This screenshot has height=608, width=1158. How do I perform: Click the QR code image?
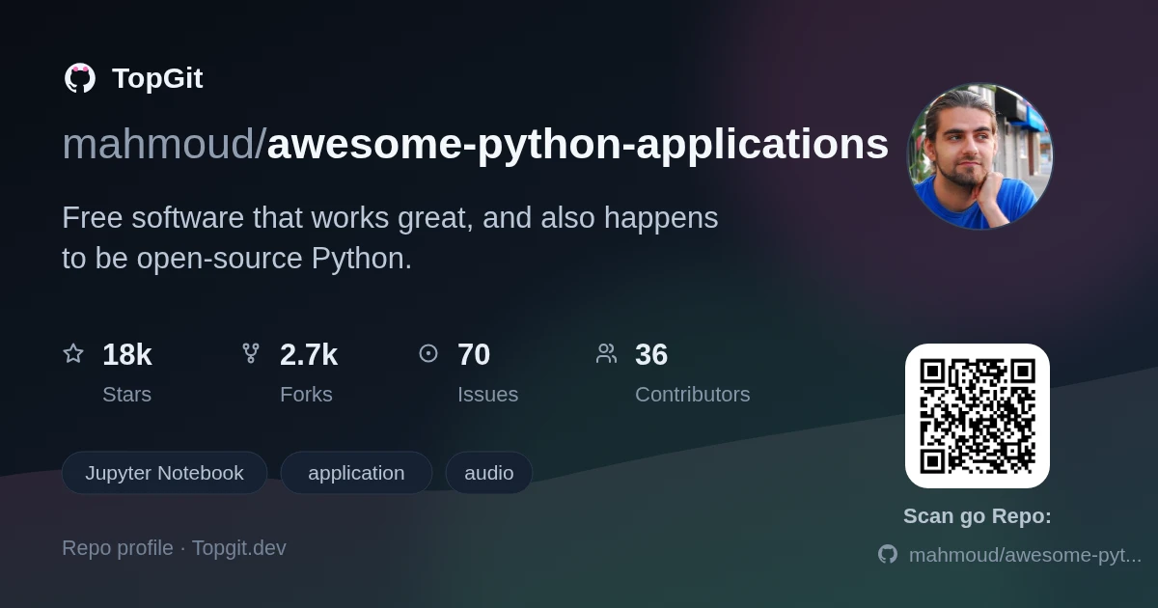(978, 416)
